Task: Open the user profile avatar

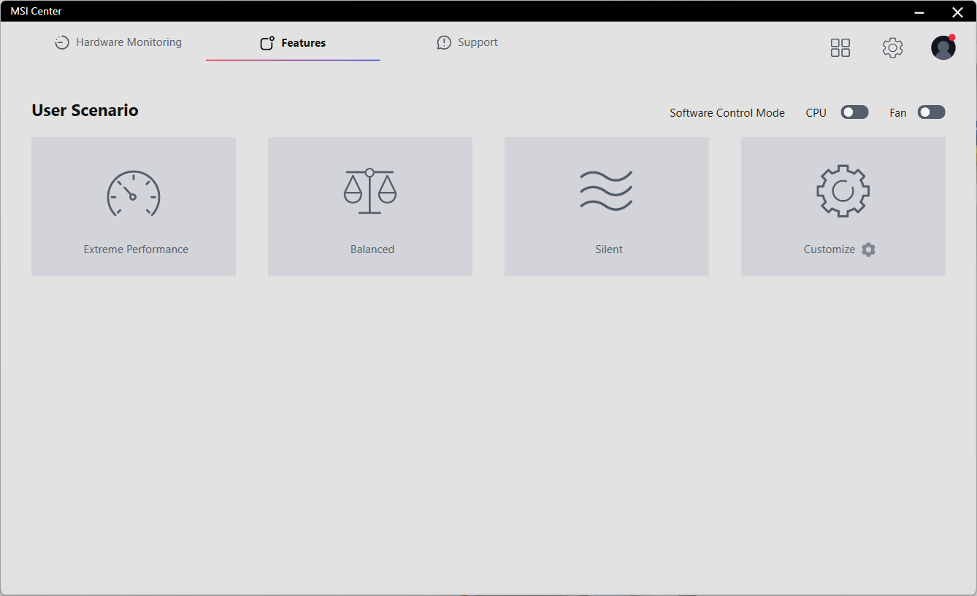Action: (943, 47)
